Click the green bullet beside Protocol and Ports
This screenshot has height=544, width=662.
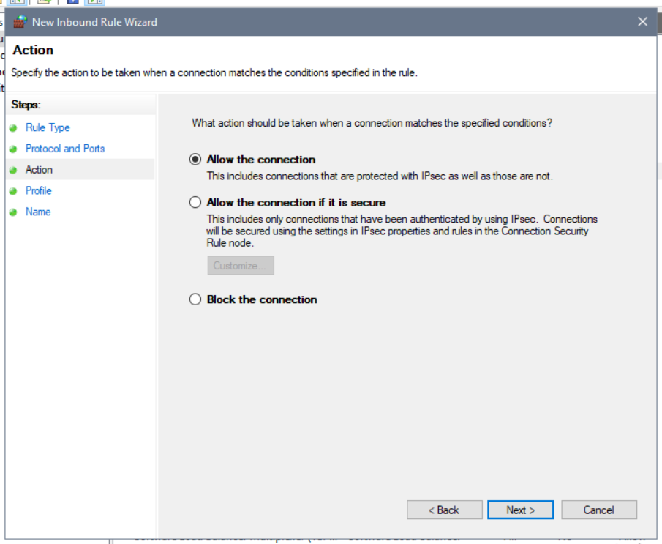tap(13, 149)
